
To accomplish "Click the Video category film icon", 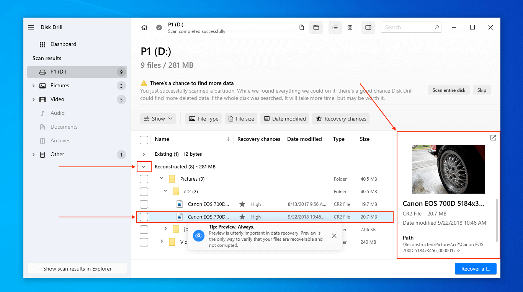I will (x=42, y=100).
